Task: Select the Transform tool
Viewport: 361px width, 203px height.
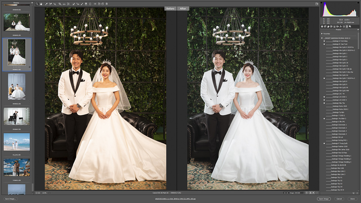Action: (68, 4)
